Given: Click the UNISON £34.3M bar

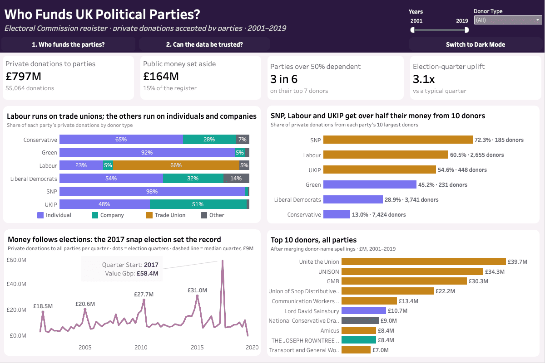Looking at the screenshot, I should [x=412, y=271].
